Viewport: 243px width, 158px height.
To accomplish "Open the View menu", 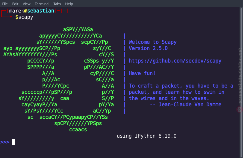I will point(27,4).
